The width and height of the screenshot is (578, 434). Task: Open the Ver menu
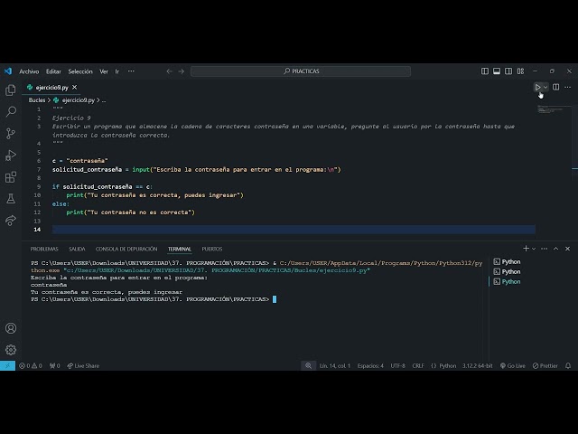[104, 71]
